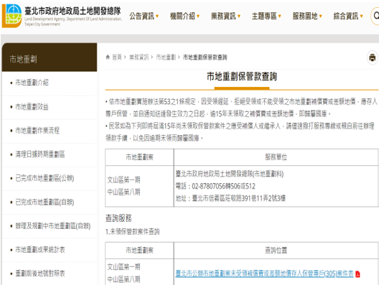Open 已完成市地重劃區(公辦) in sidebar
Image resolution: width=379 pixels, height=285 pixels.
tap(45, 178)
